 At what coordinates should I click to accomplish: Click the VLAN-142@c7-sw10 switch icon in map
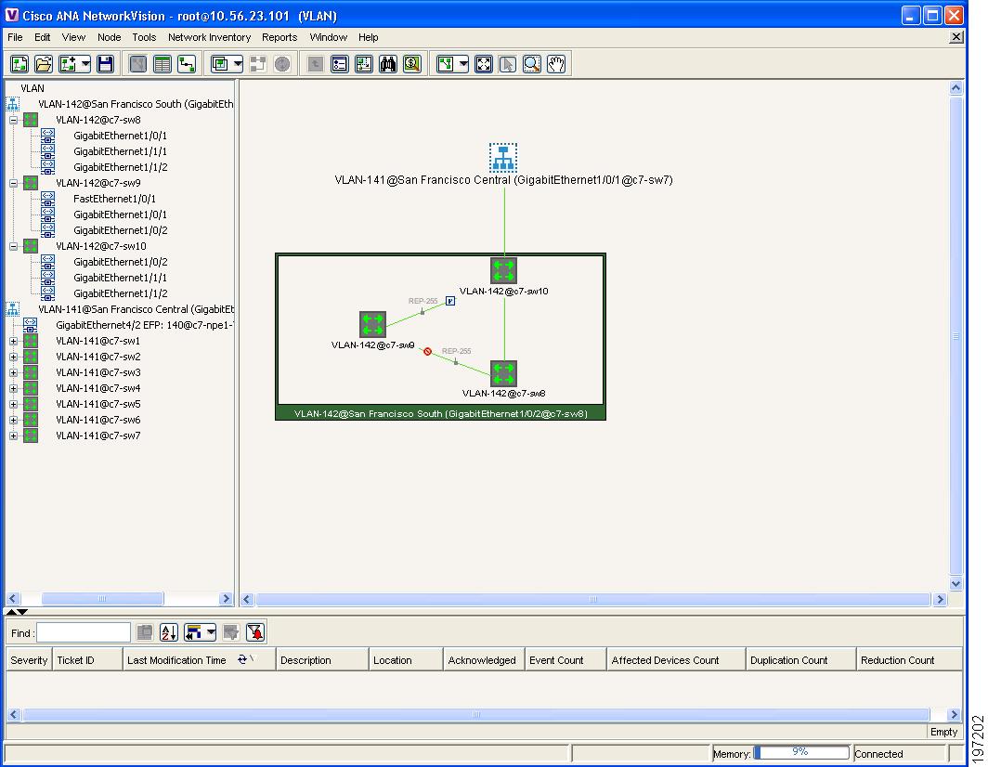503,270
